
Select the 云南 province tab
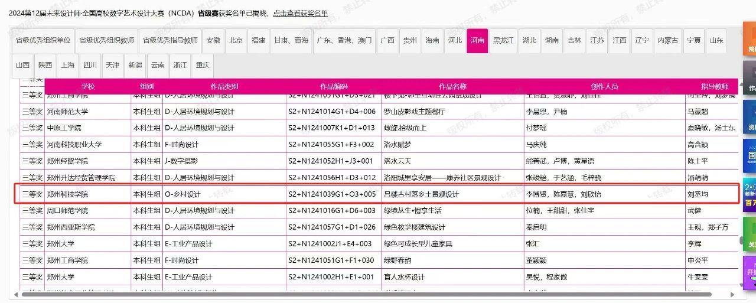(x=158, y=66)
